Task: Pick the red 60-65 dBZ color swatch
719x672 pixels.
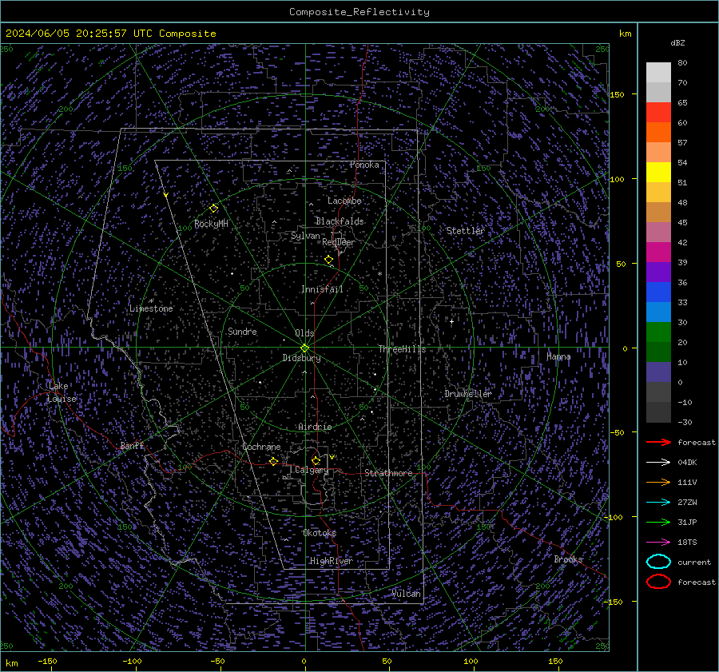Action: point(658,112)
